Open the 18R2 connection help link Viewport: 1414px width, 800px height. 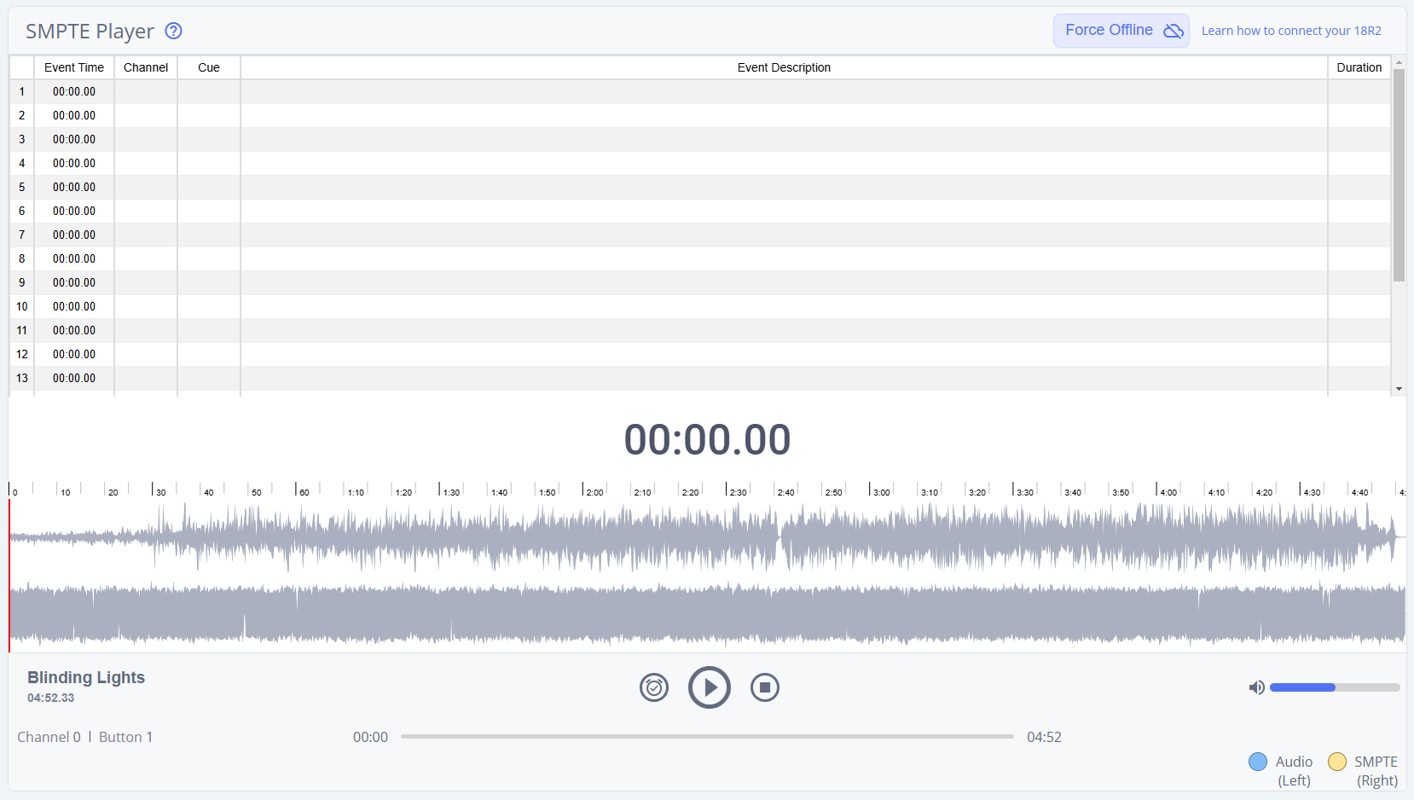[x=1290, y=31]
